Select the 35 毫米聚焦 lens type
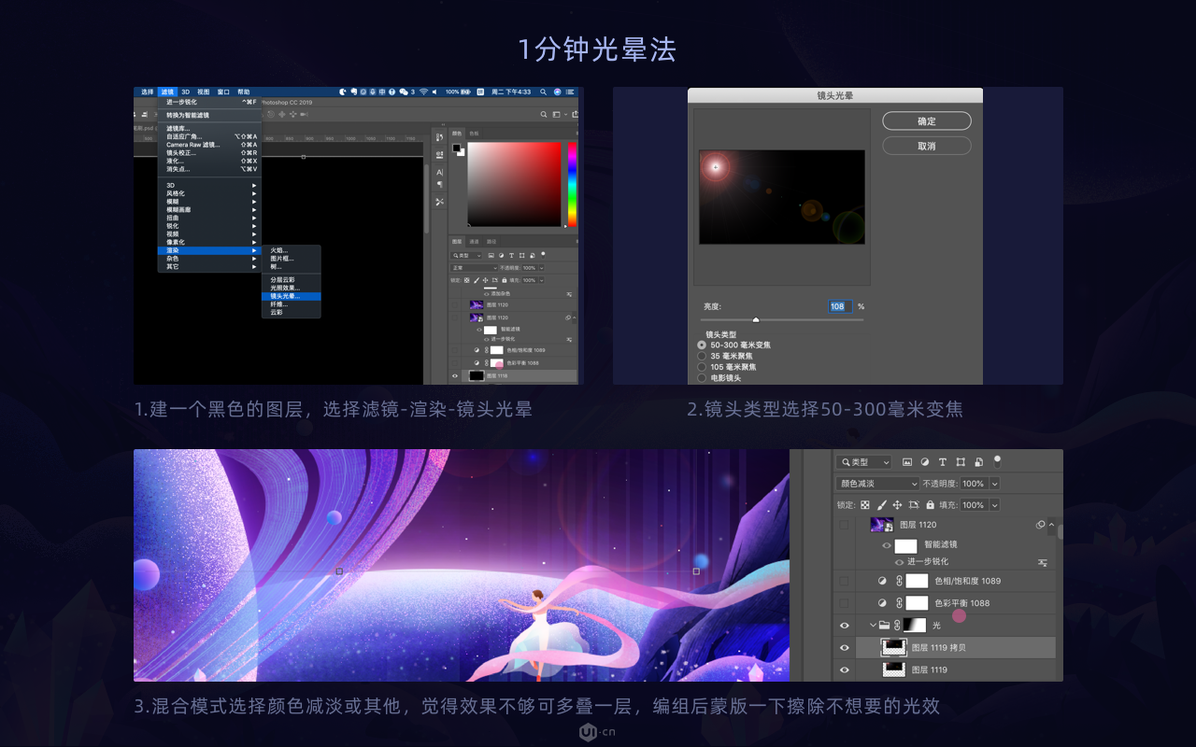Screen dimensions: 1196x747 tap(702, 356)
